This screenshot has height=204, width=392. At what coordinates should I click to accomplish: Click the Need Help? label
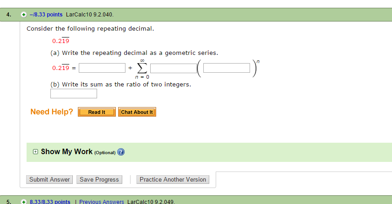(x=52, y=112)
